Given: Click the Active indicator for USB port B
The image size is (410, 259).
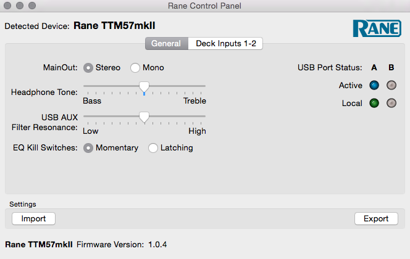Looking at the screenshot, I should point(391,86).
